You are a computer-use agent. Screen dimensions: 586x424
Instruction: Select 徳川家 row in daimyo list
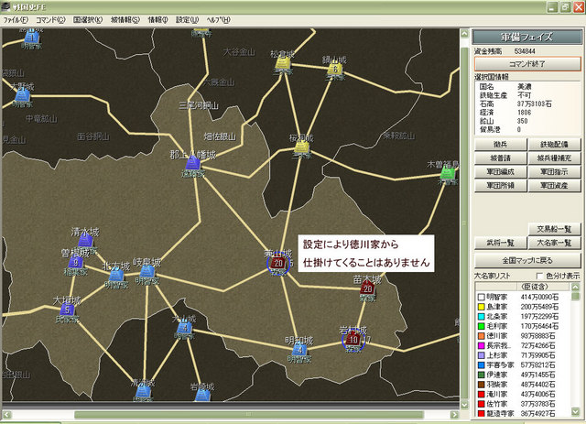tap(523, 336)
